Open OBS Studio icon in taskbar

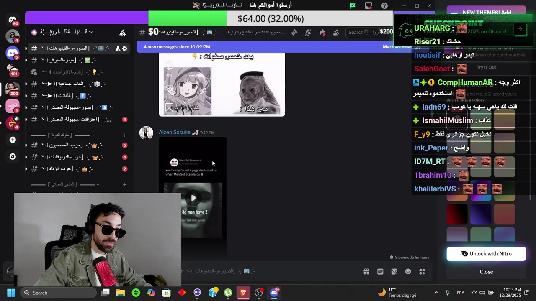tap(259, 293)
